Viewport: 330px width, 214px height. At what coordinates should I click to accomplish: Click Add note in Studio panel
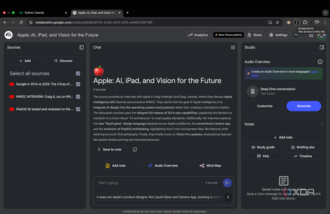click(x=283, y=137)
